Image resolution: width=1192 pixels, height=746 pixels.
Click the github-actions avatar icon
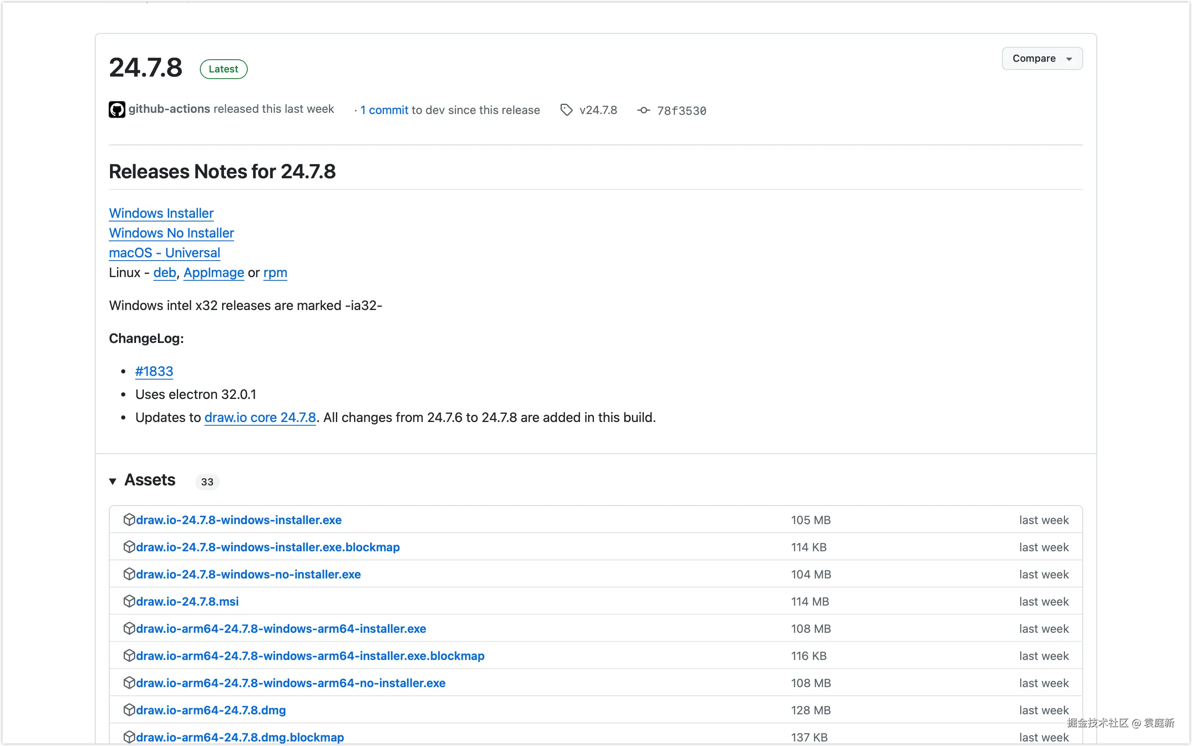coord(117,110)
